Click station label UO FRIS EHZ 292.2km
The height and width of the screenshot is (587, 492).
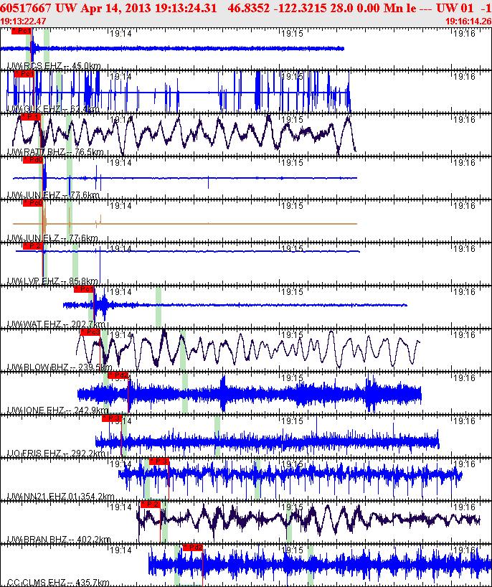click(57, 454)
